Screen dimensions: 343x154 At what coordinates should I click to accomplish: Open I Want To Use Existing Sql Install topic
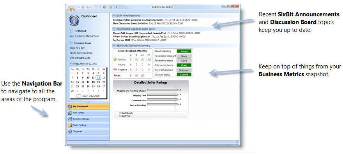tap(131, 37)
